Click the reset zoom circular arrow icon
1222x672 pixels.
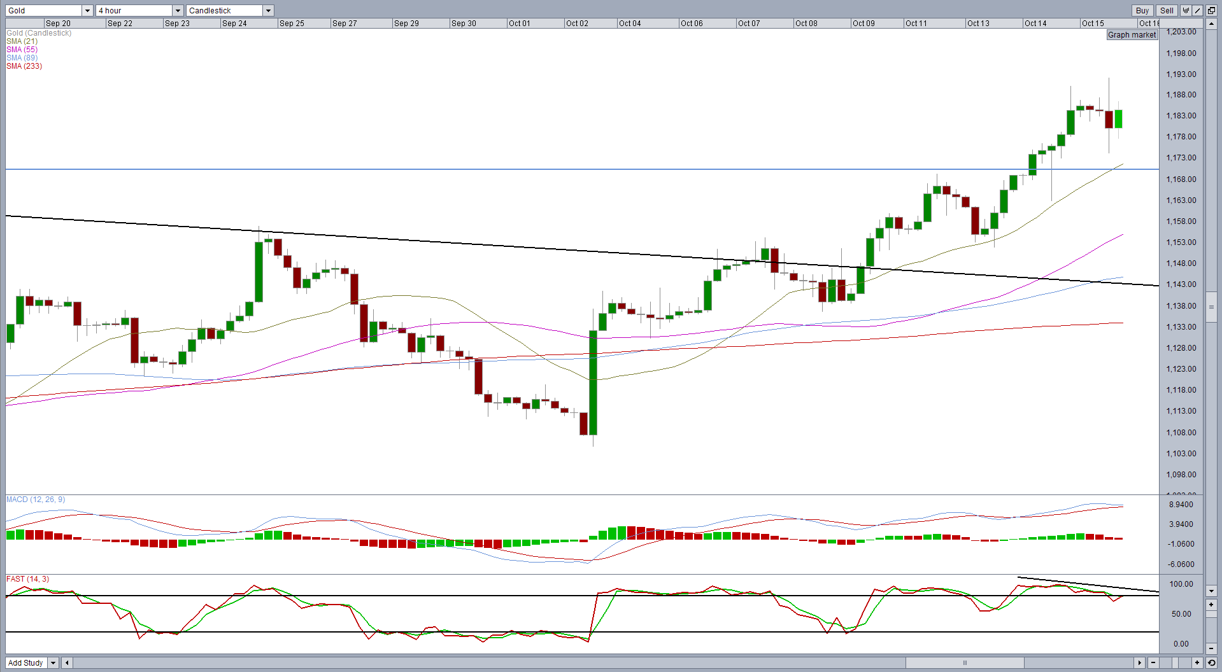1211,662
